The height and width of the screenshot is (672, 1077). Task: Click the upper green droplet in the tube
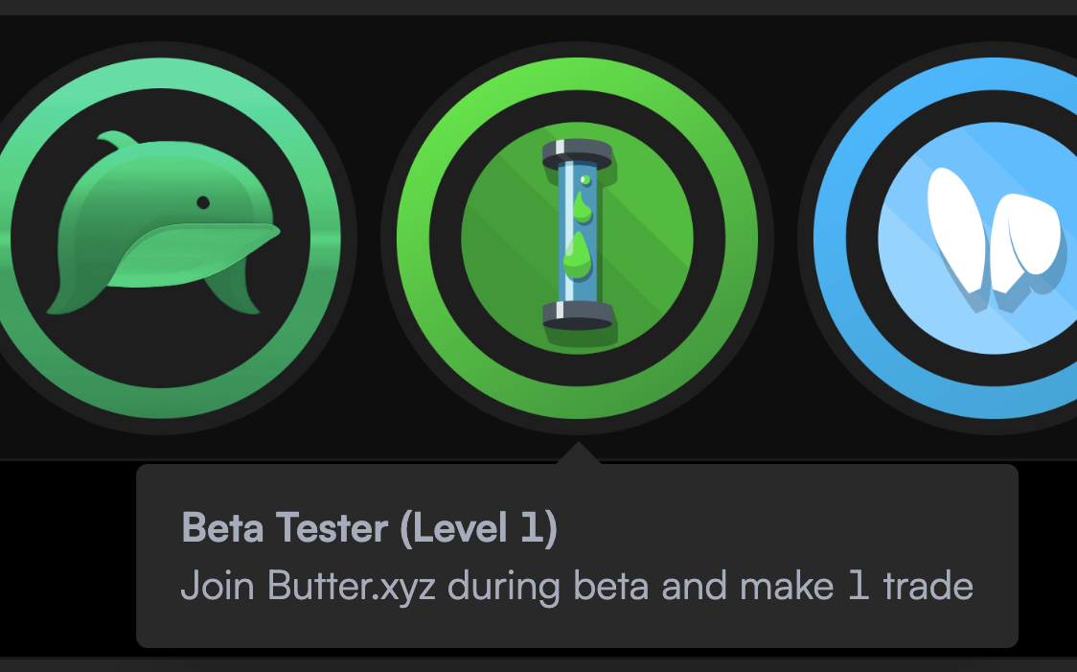(582, 207)
